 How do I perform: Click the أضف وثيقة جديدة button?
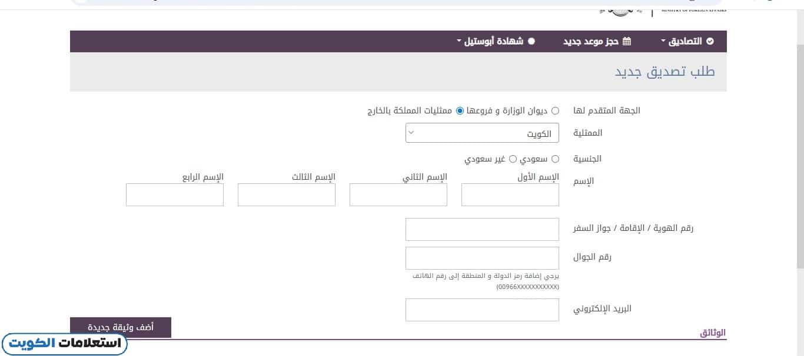click(120, 327)
